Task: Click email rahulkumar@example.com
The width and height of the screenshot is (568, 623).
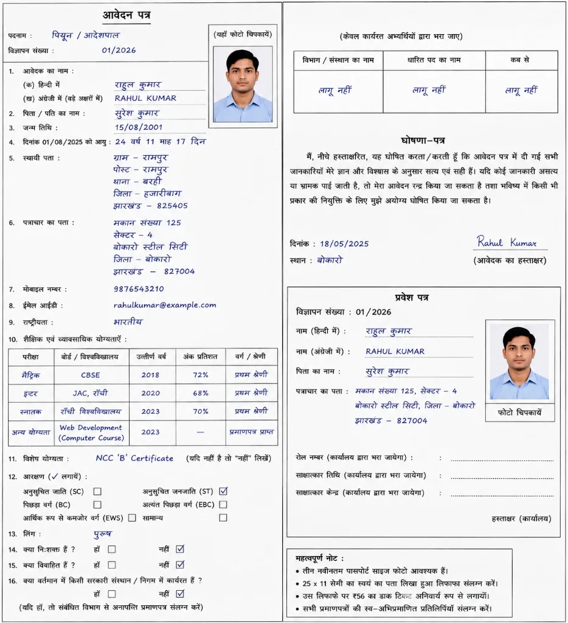Action: point(165,305)
